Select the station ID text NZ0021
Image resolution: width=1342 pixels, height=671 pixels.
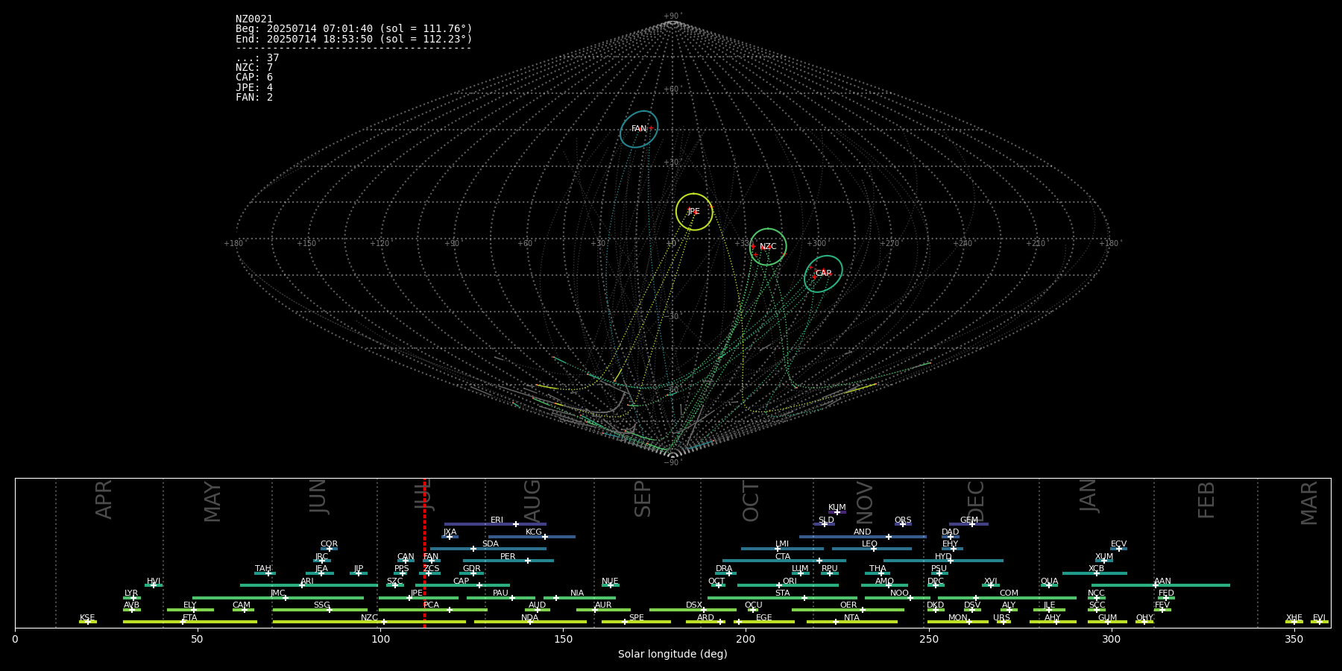254,19
